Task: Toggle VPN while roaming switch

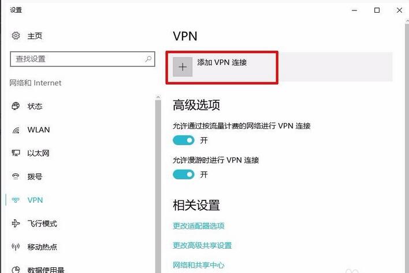Action: point(184,175)
